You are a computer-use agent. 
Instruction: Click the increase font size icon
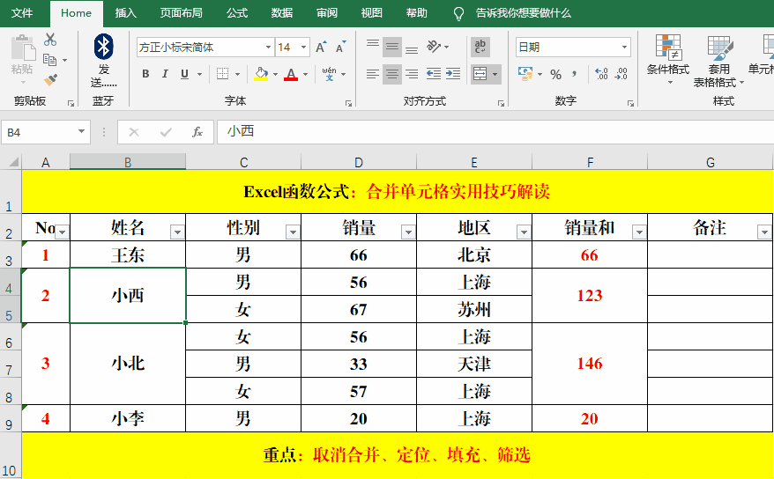point(321,48)
